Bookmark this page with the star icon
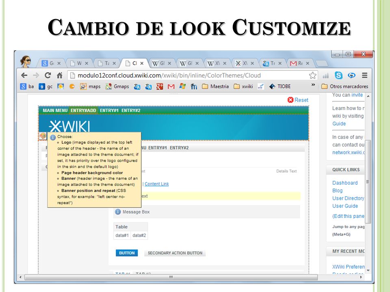 (312, 75)
